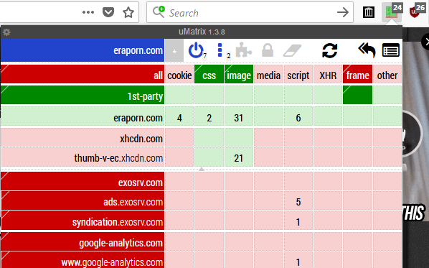Open uMatrix dashboard via gear icon
This screenshot has height=268, width=429.
point(6,32)
